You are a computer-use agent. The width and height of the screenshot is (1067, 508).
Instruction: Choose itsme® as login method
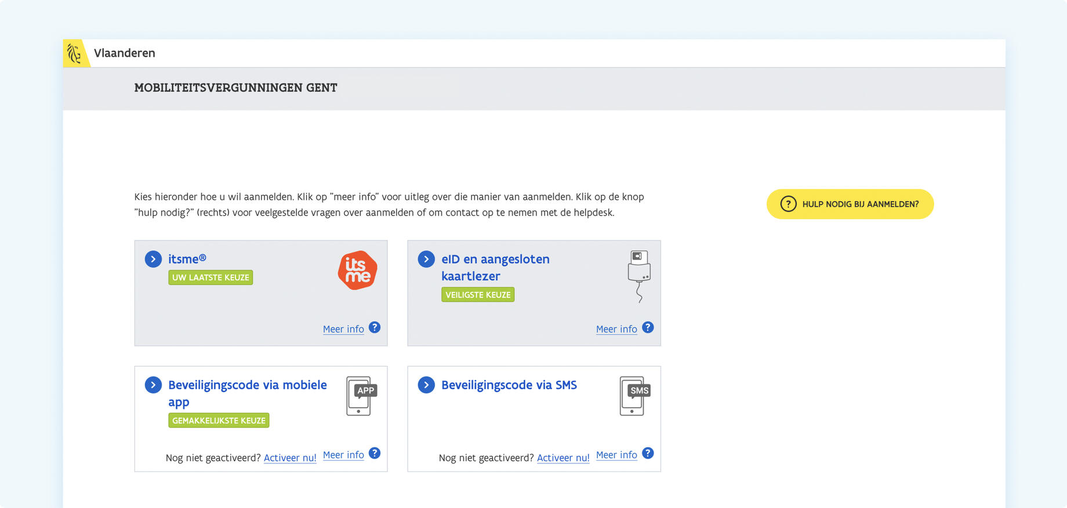click(x=187, y=259)
